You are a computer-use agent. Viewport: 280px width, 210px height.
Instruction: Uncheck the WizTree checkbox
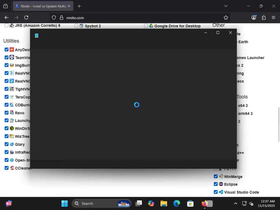click(7, 136)
